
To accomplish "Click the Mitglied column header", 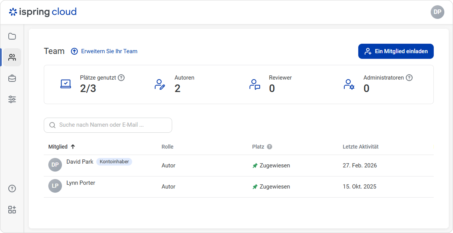I will 58,147.
